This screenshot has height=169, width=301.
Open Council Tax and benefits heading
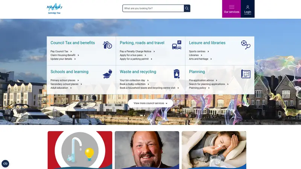pos(73,43)
